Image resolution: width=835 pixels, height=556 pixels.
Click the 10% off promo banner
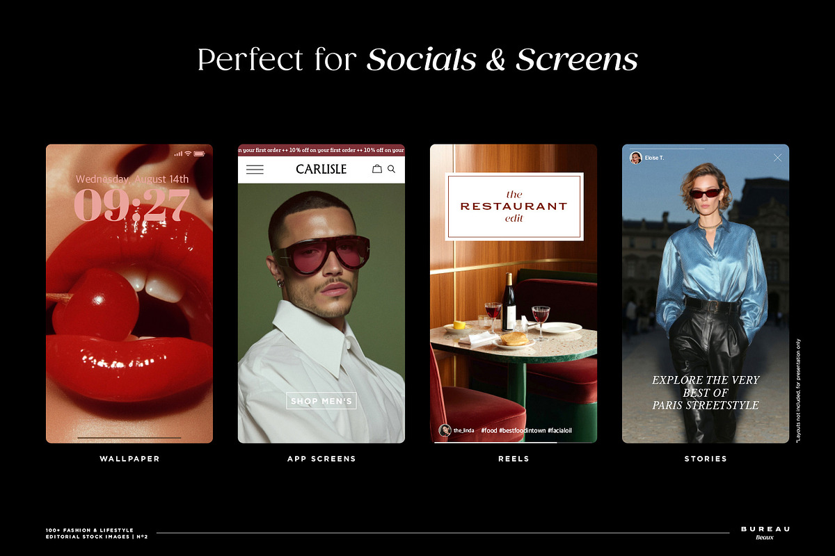pyautogui.click(x=321, y=150)
